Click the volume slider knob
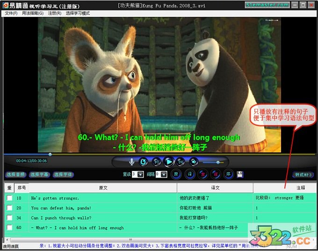318x251 pixels. 218,162
